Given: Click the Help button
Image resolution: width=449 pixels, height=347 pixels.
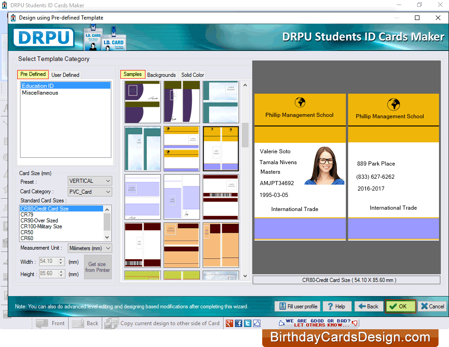Looking at the screenshot, I should pyautogui.click(x=336, y=307).
